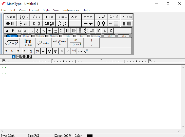The width and height of the screenshot is (185, 137).
Task: Open the matrix templates palette
Action: (x=114, y=24)
